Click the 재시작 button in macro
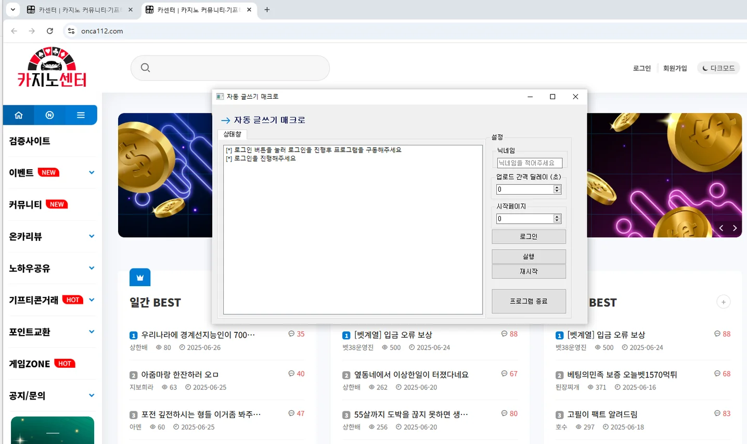The height and width of the screenshot is (444, 747). click(x=529, y=272)
